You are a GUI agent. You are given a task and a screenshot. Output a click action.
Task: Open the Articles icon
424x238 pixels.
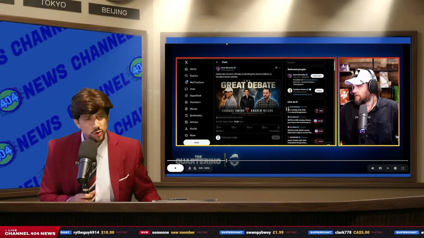tap(186, 122)
